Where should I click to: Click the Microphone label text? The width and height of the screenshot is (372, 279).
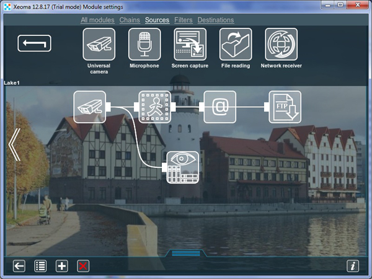144,66
